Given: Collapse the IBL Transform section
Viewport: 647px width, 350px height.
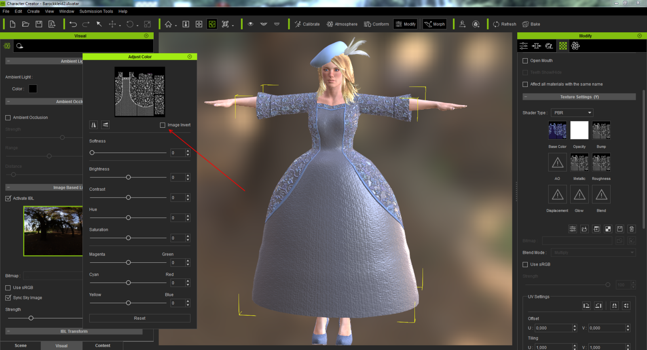Looking at the screenshot, I should click(x=8, y=331).
